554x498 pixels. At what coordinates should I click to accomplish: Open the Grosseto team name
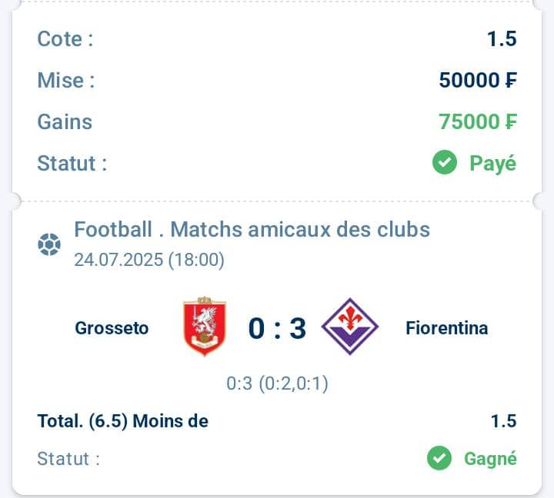click(x=112, y=328)
